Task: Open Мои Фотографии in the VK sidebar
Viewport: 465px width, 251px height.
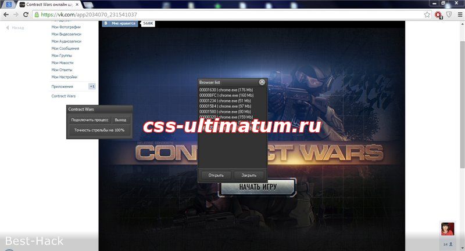Action: (66, 27)
